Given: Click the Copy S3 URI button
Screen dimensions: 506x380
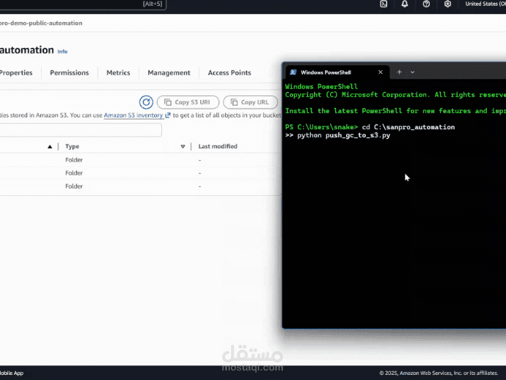Looking at the screenshot, I should point(188,103).
